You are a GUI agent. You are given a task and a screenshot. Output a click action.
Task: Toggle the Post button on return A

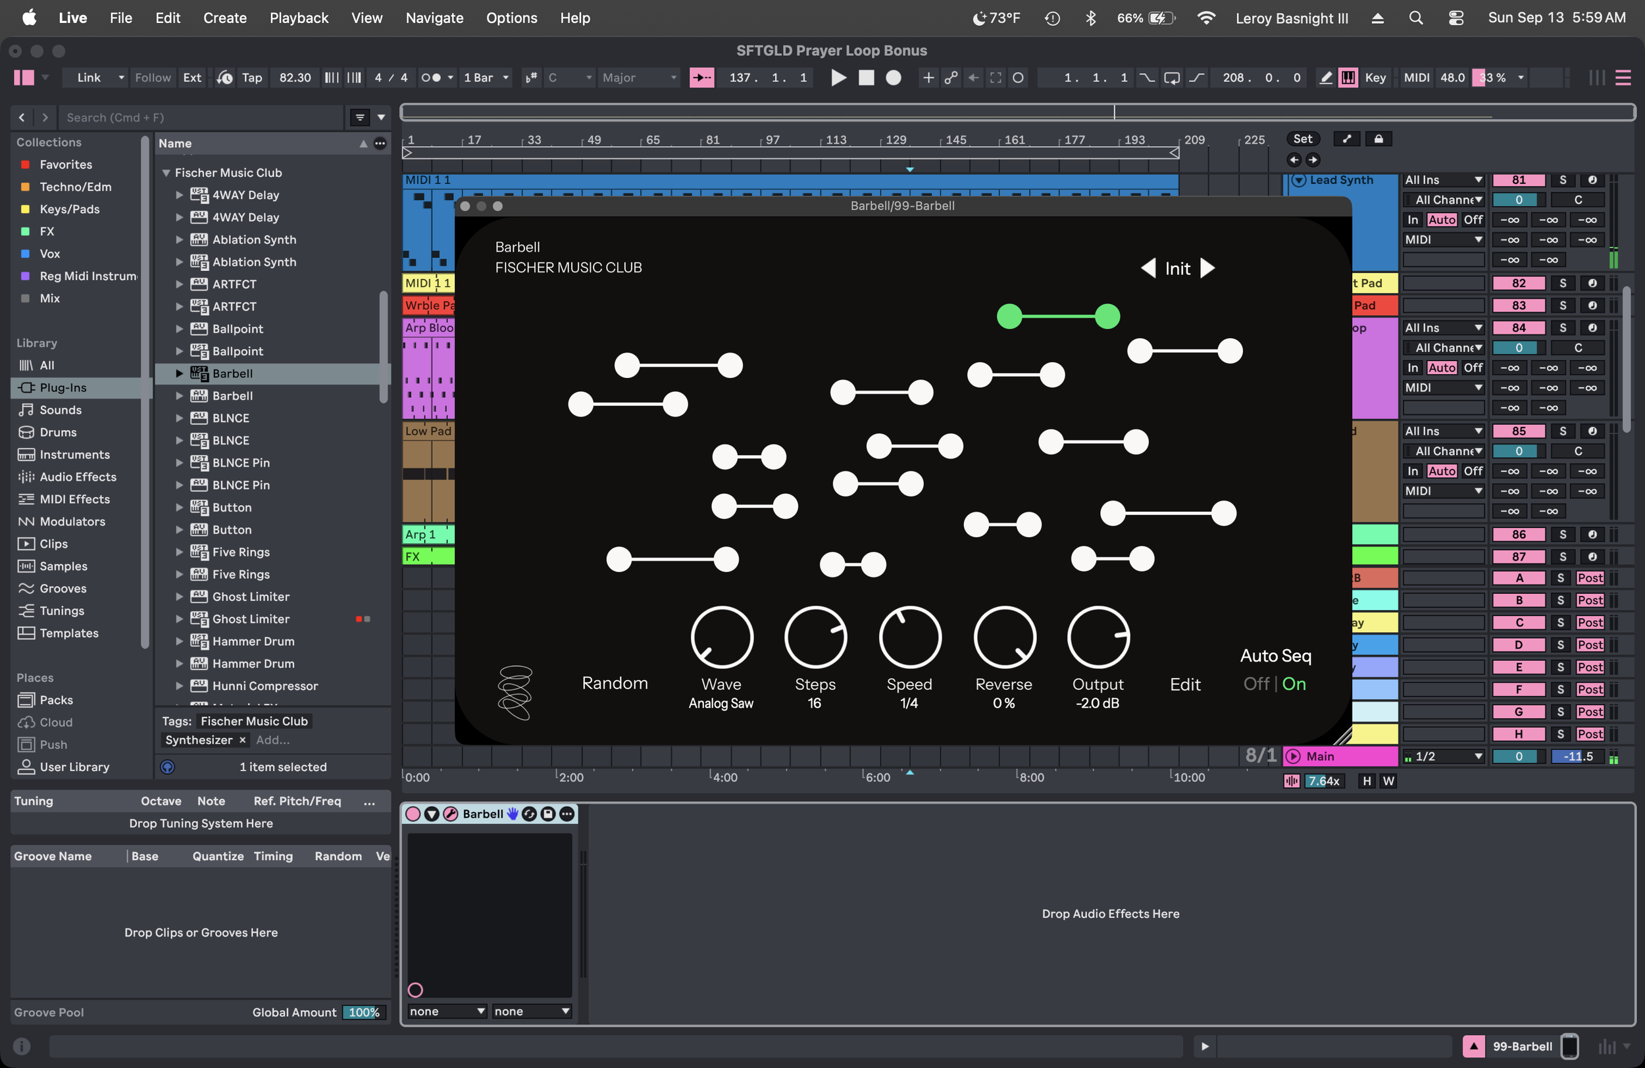1590,578
